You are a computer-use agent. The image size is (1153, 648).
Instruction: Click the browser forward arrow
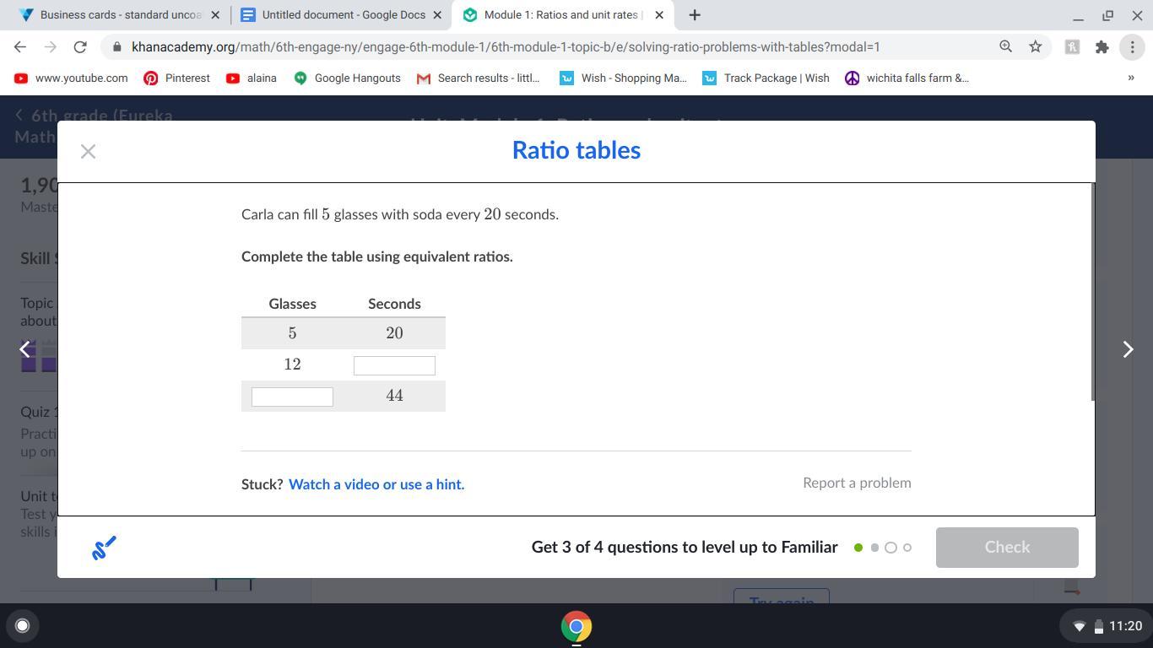[x=50, y=47]
